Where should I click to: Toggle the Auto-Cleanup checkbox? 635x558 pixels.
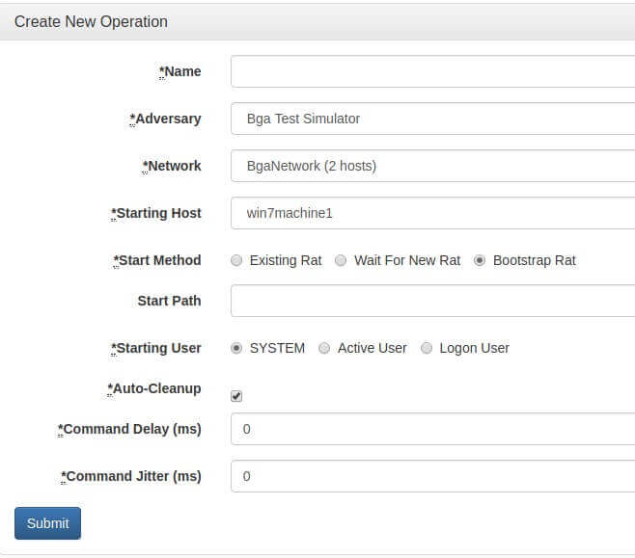[236, 396]
